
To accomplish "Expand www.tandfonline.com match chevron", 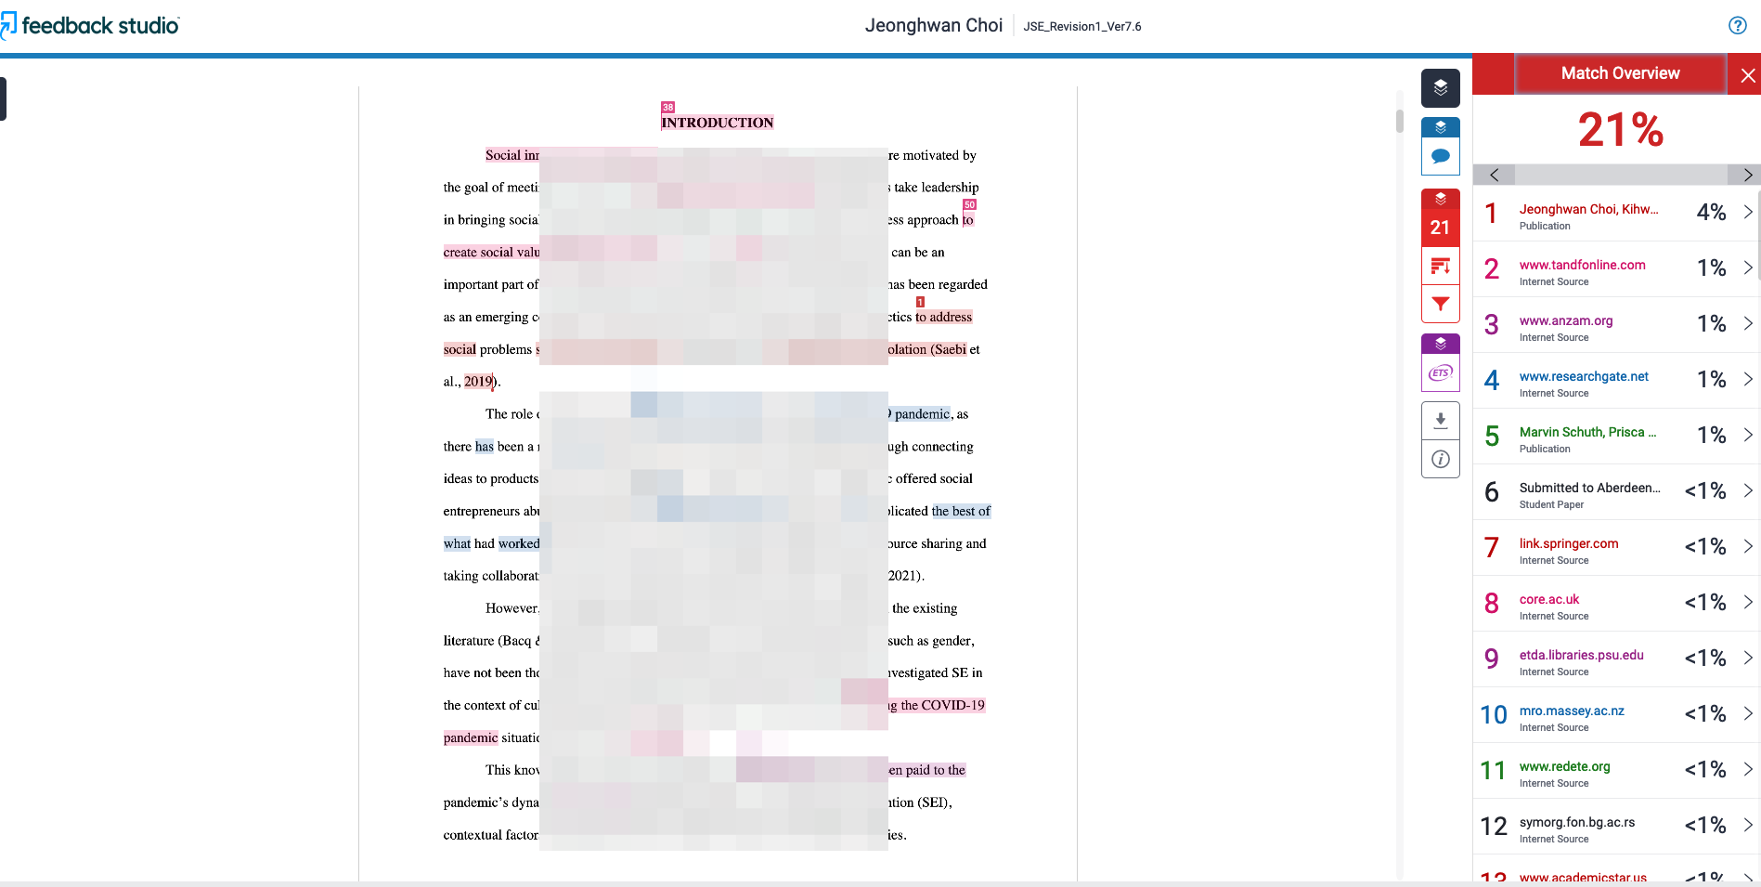I will (1748, 267).
